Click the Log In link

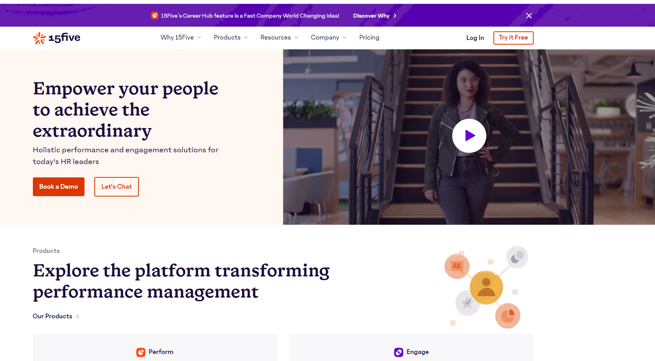tap(475, 38)
